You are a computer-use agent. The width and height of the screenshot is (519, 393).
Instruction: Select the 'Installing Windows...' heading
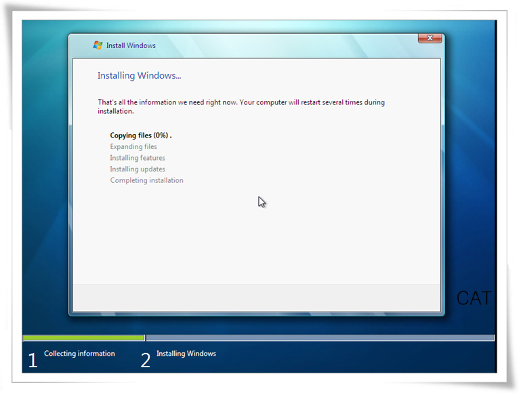pyautogui.click(x=139, y=75)
